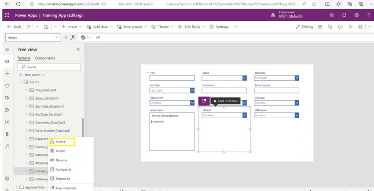This screenshot has height=191, width=374.
Task: Click the Share app icon
Action: [320, 27]
